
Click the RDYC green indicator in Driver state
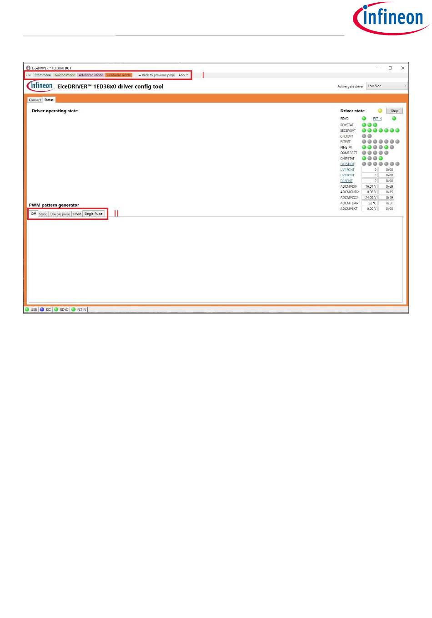(364, 119)
